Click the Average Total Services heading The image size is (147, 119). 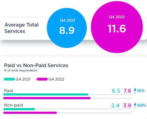pos(21,28)
